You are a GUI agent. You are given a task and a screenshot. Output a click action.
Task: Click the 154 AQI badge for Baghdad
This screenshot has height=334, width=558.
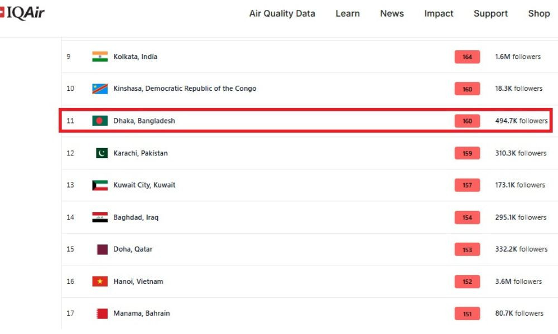[x=467, y=217]
